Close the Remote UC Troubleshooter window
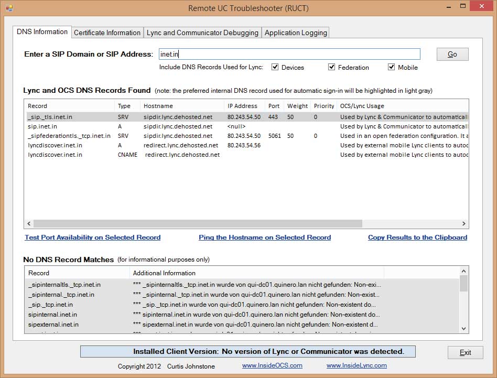The height and width of the screenshot is (378, 497). point(482,6)
